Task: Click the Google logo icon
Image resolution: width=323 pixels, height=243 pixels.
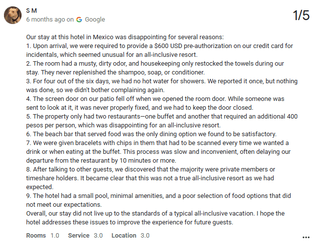Action: 79,20
